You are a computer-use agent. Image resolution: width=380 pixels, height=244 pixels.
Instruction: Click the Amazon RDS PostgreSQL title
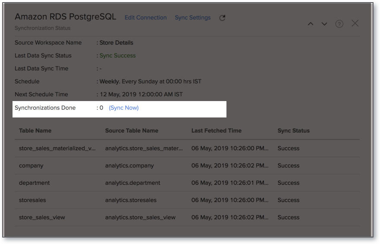66,17
